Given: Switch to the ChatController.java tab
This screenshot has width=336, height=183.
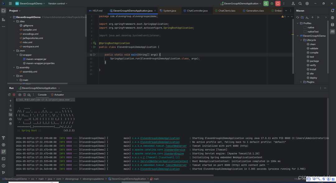Looking at the screenshot, I should pos(195,11).
